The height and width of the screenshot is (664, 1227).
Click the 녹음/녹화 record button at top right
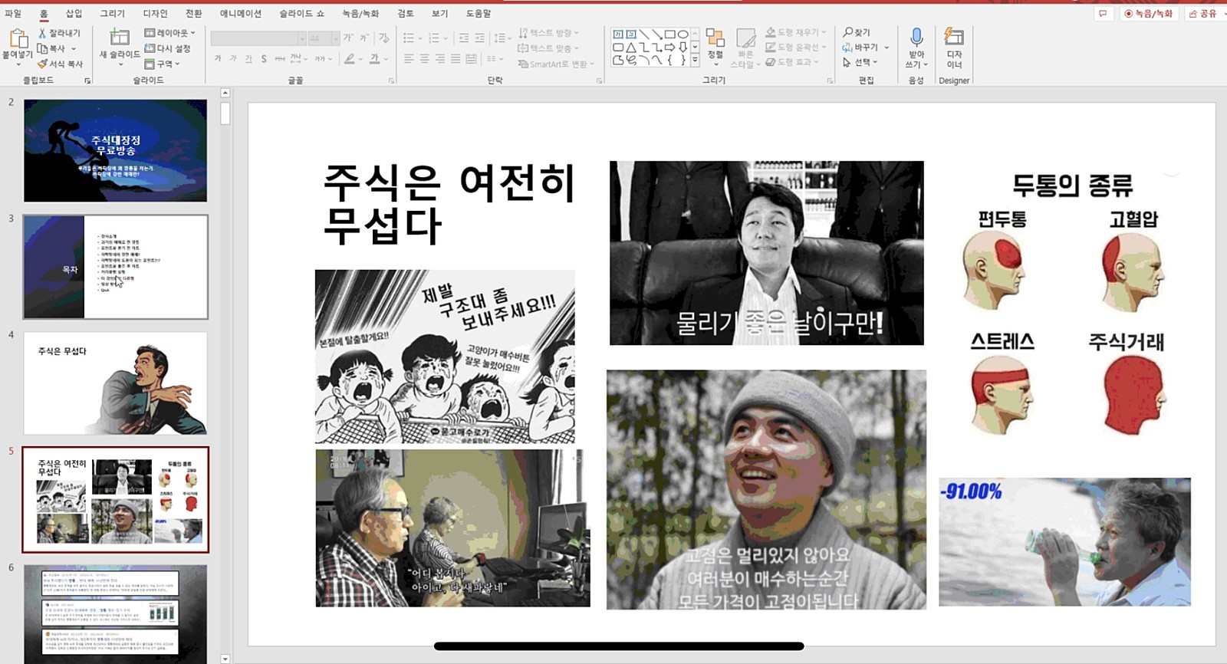1148,13
